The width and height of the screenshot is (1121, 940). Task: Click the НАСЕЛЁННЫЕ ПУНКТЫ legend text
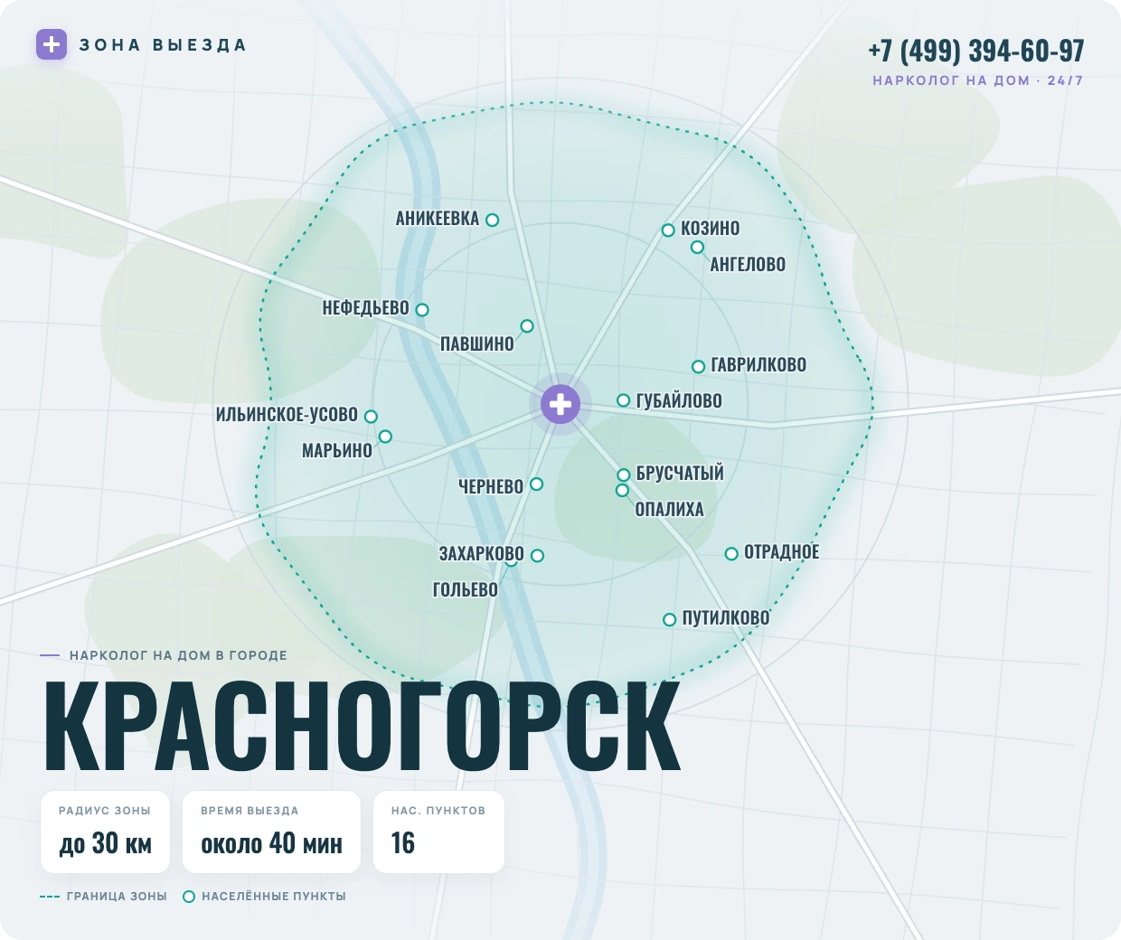(274, 897)
